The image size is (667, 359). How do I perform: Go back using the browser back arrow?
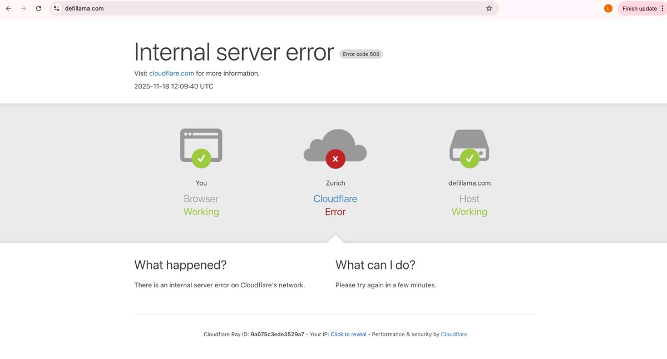[8, 8]
